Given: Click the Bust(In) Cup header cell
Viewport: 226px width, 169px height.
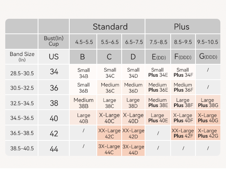Looking at the screenshot, I should 53,41.
